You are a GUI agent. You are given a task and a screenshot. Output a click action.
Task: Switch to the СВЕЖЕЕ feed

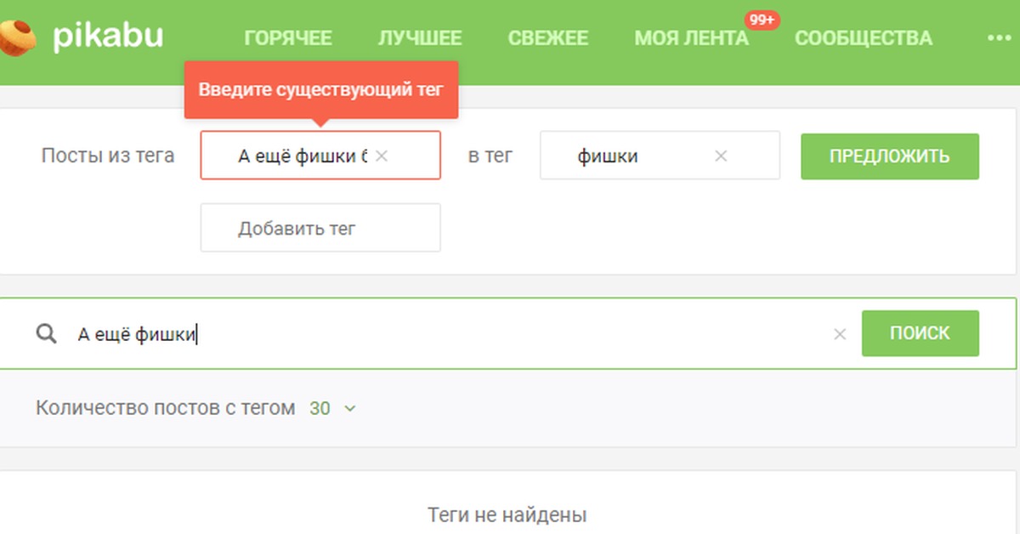(548, 38)
